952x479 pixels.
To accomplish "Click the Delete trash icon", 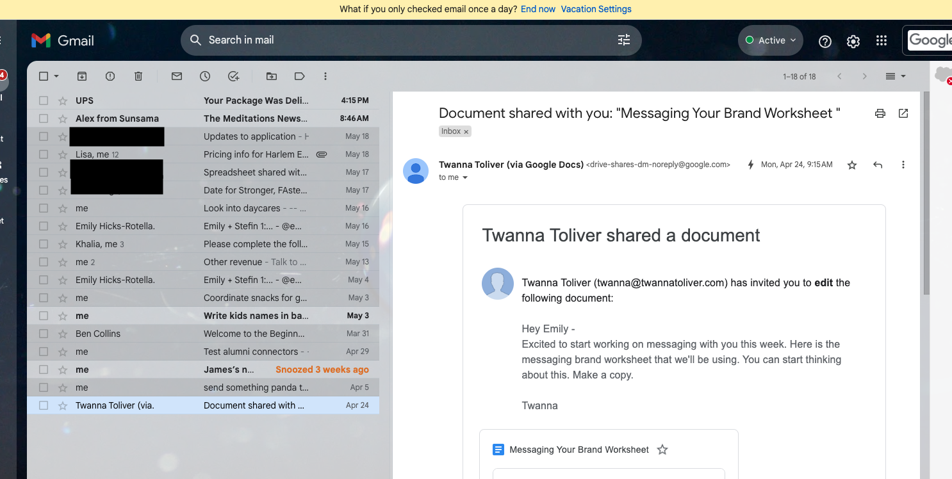I will pos(138,76).
